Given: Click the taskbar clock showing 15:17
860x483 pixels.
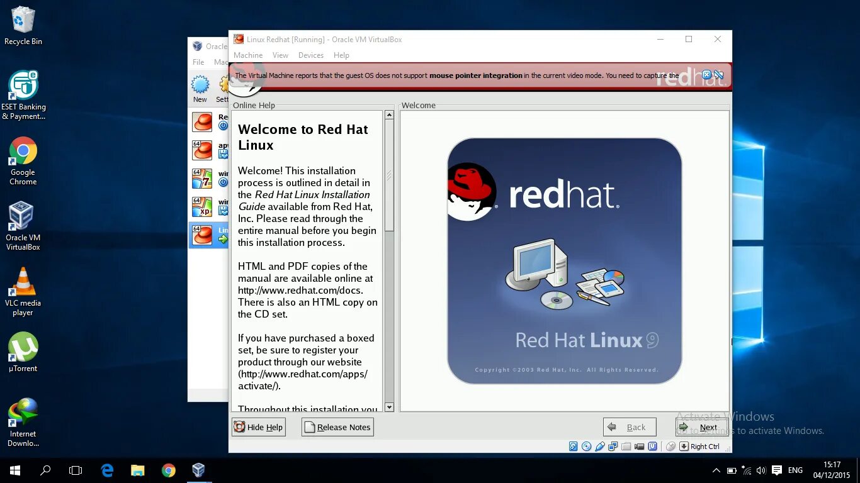Looking at the screenshot, I should tap(831, 470).
